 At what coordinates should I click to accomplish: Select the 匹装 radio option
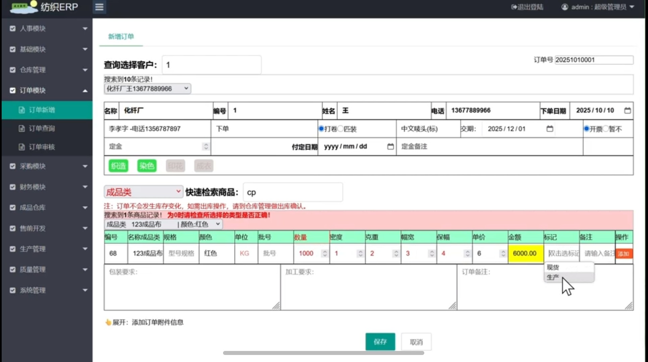tap(340, 129)
